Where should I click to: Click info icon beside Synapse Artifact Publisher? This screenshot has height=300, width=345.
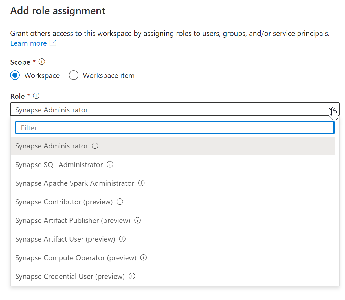click(x=137, y=220)
